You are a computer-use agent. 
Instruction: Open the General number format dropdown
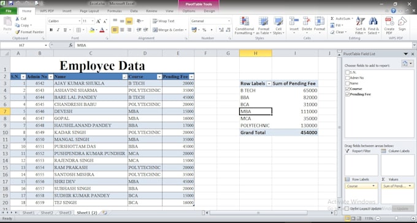(229, 21)
